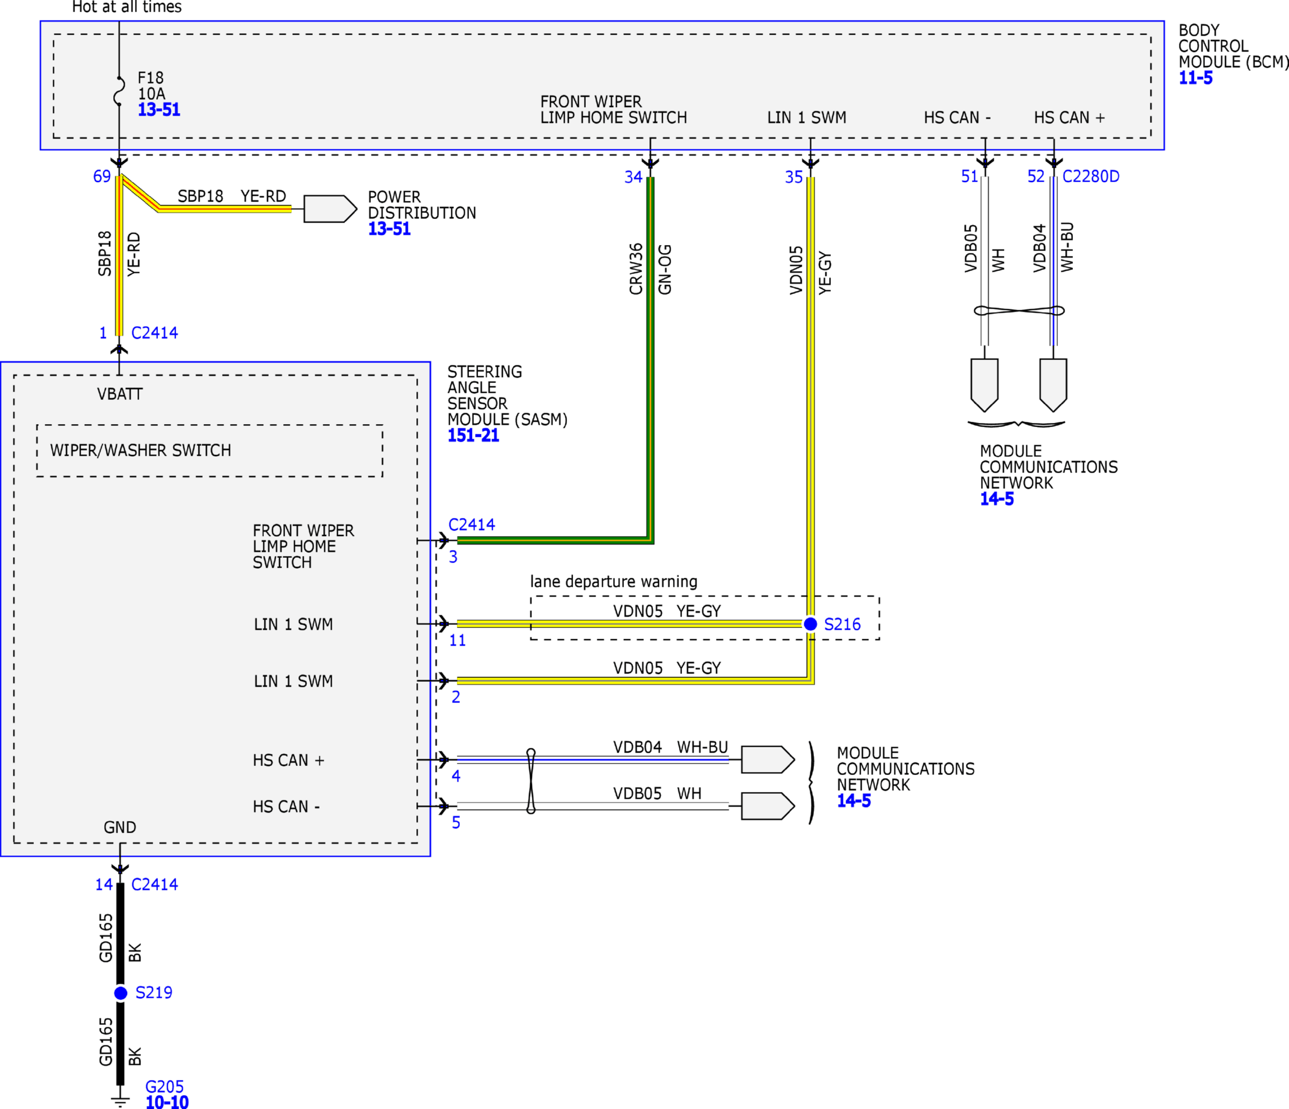Click the G205 ground symbol
Screen dimensions: 1289x1109
tap(120, 1100)
